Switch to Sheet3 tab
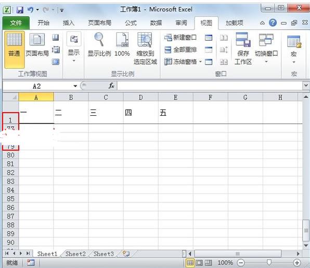310x268 pixels. coord(104,254)
